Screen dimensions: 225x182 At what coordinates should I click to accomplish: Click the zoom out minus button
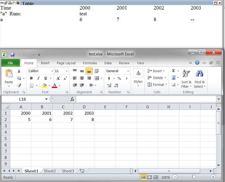pyautogui.click(x=175, y=177)
